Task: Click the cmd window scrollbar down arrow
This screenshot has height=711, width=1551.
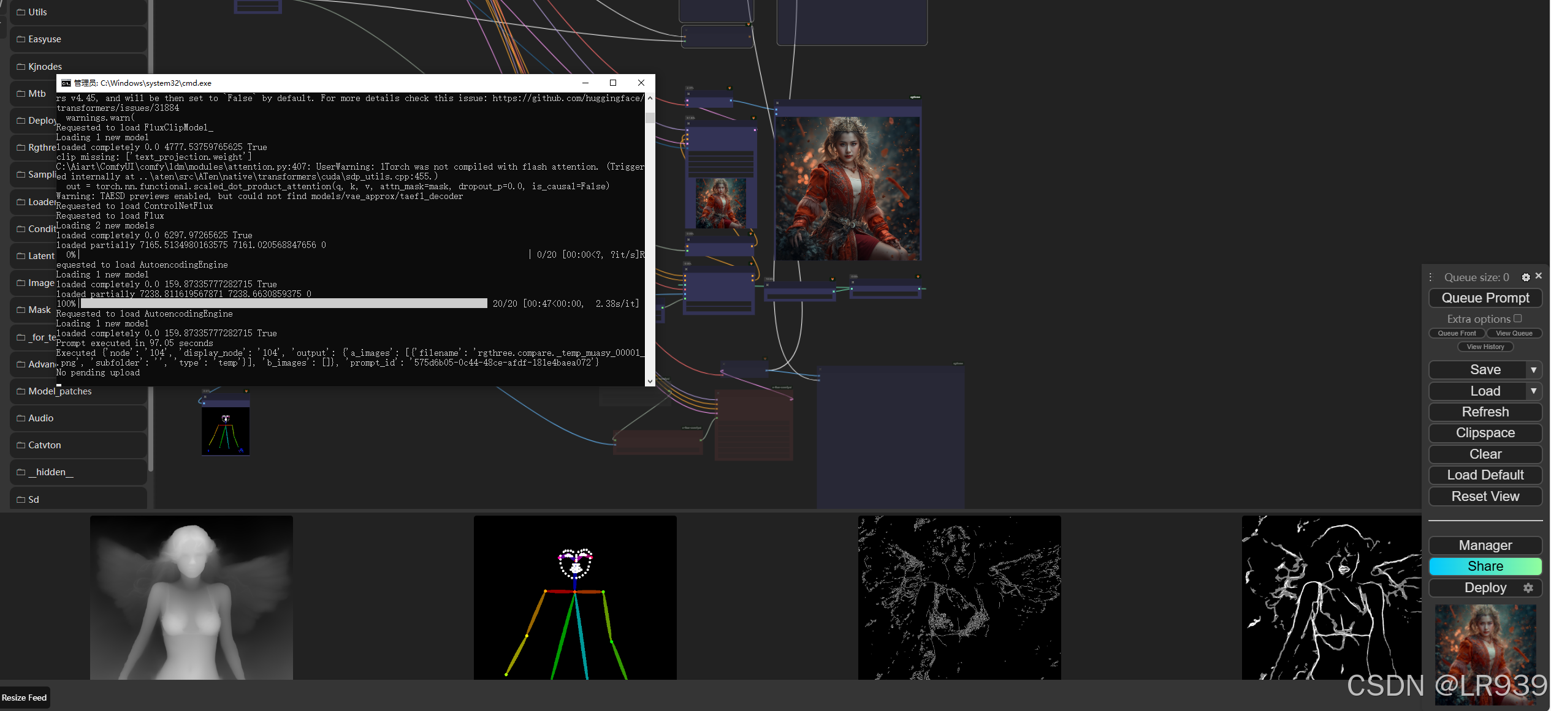Action: tap(649, 381)
